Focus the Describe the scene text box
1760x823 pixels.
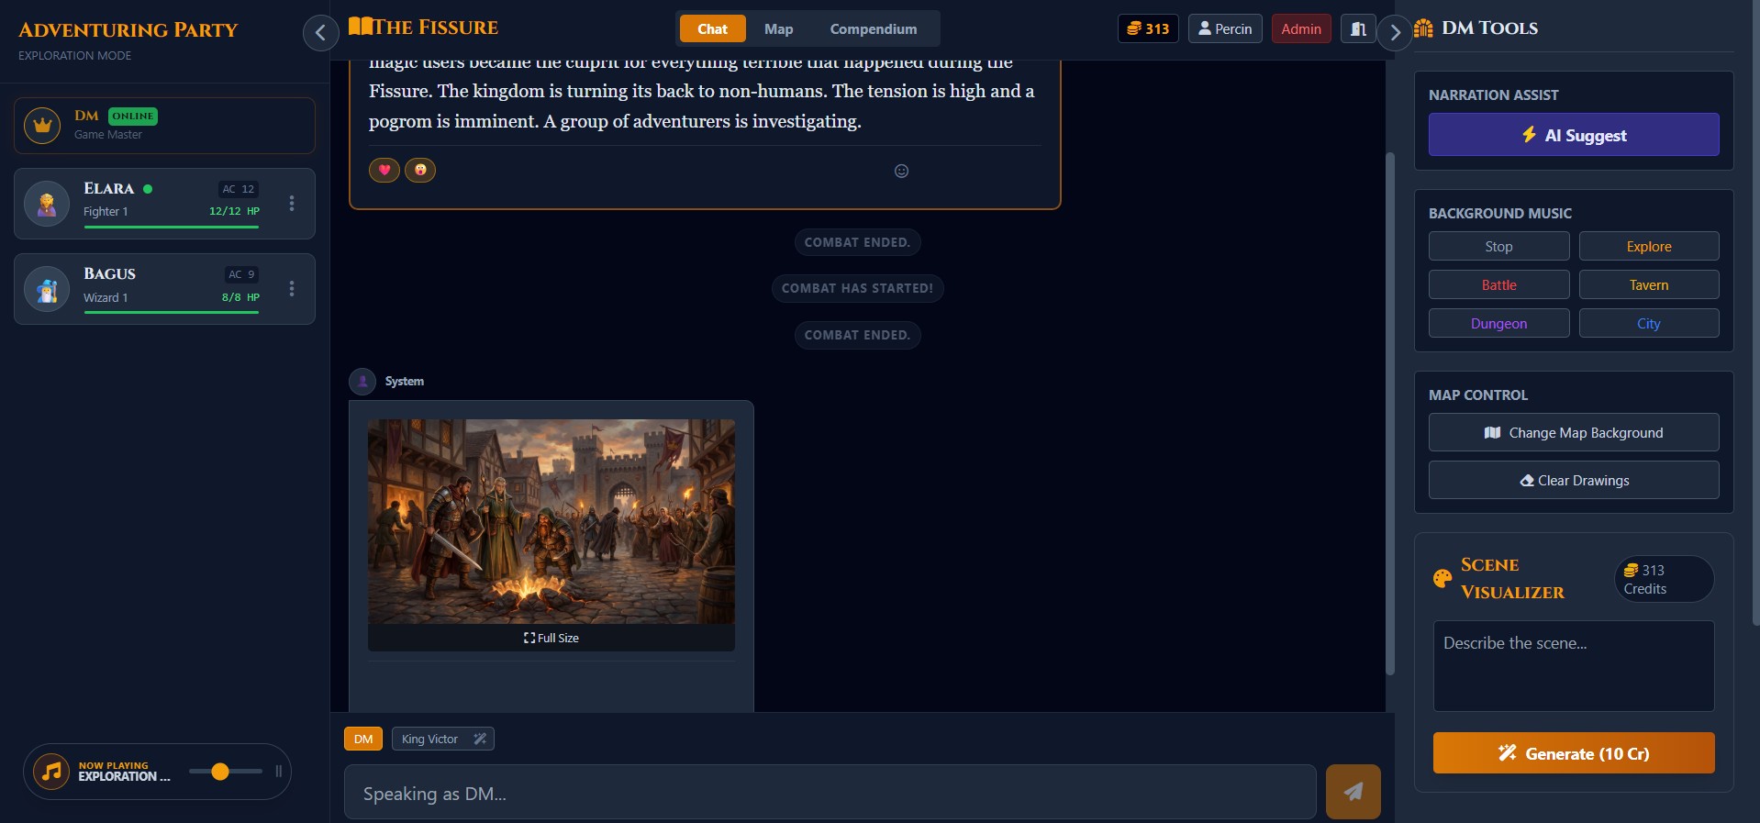click(x=1574, y=666)
